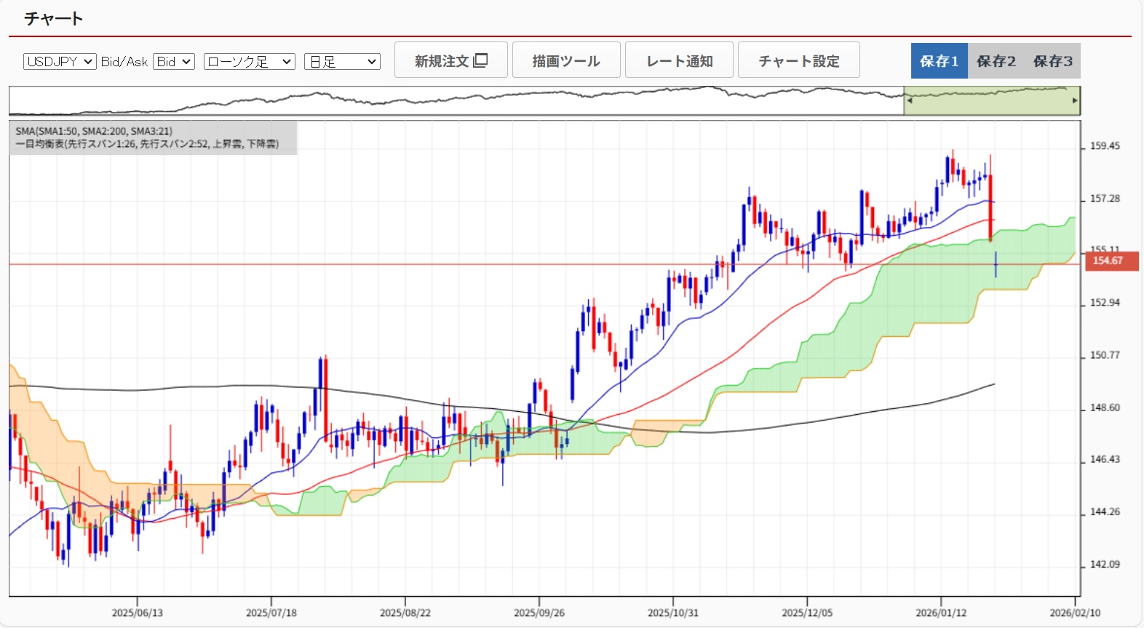
Task: Click the right arrow in the range navigator
Action: coord(1075,101)
